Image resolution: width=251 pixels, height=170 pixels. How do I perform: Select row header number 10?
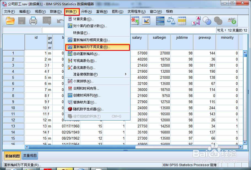click(14, 108)
